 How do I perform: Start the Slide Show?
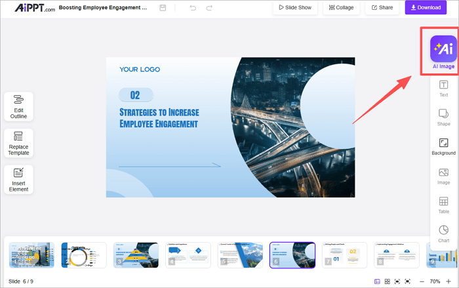294,8
